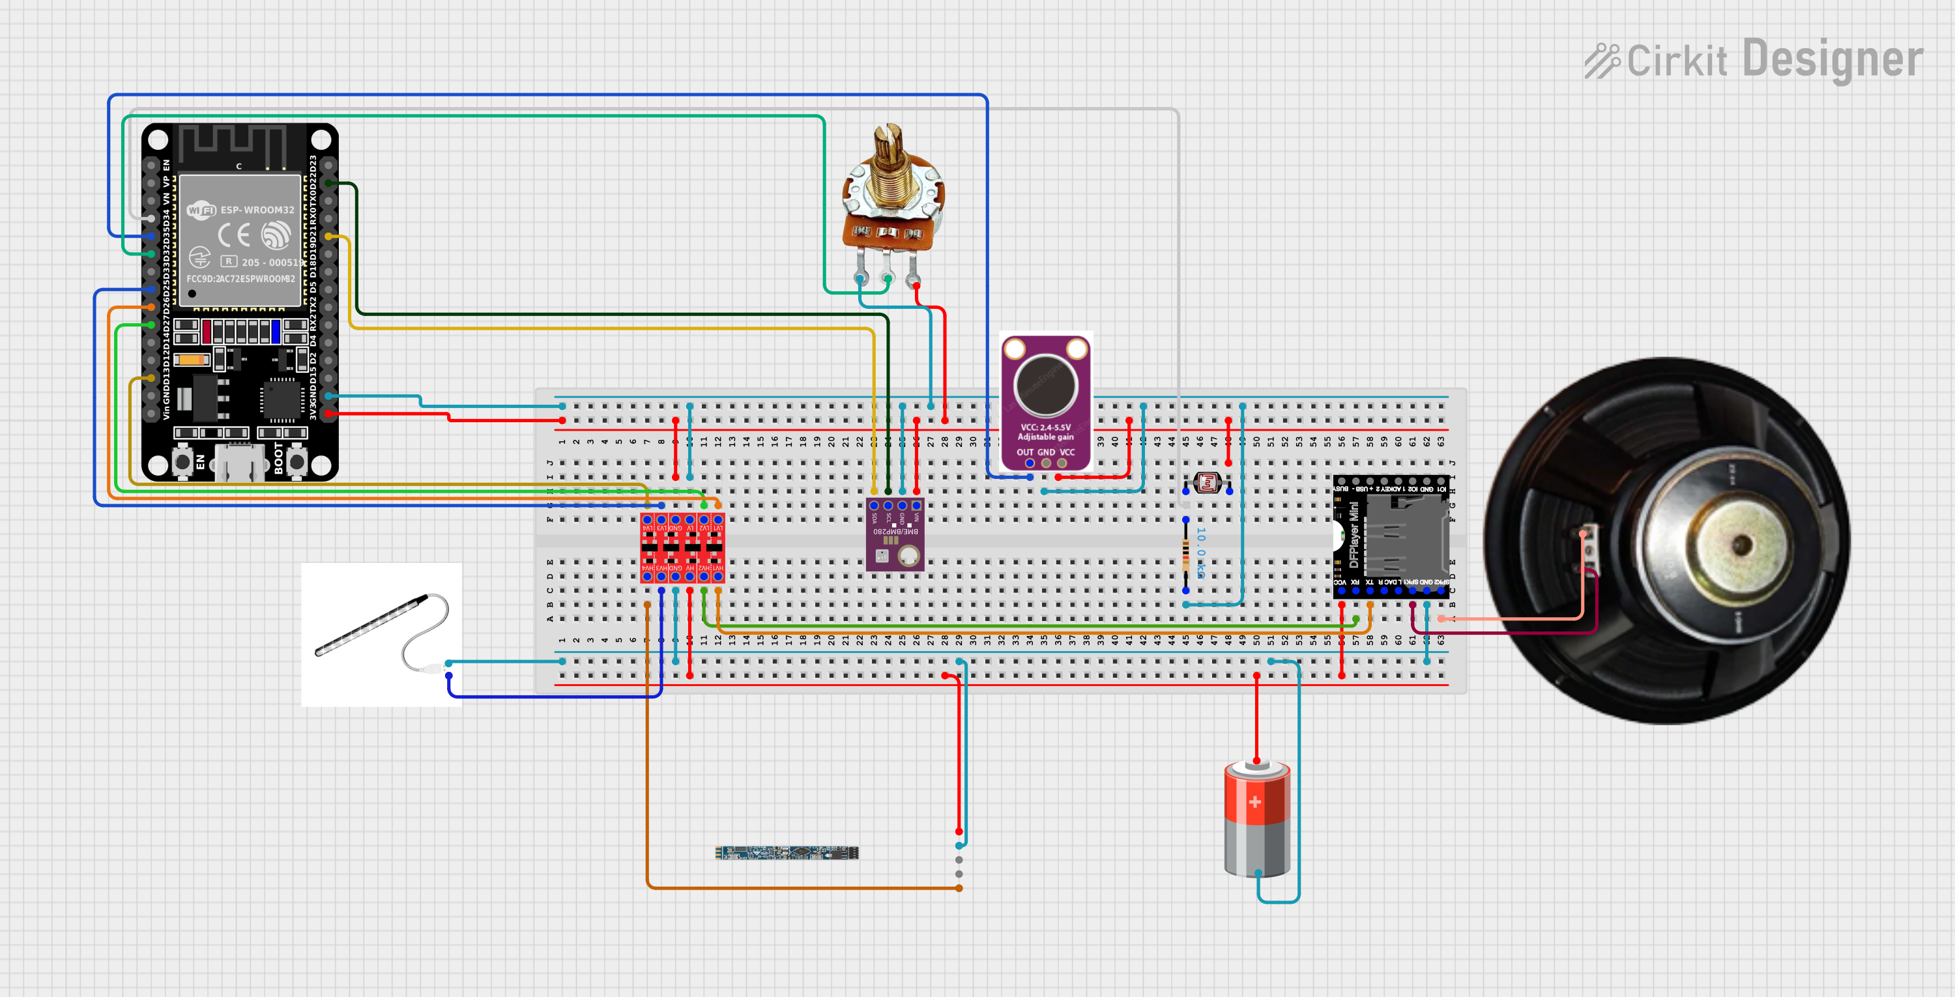
Task: Select the small blue PCB module at bottom
Action: 787,853
